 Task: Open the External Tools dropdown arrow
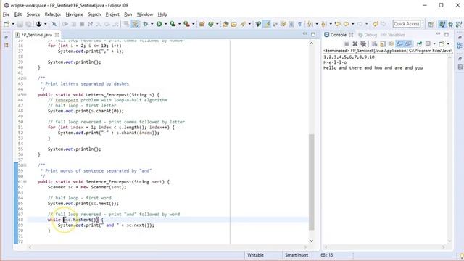click(x=194, y=24)
